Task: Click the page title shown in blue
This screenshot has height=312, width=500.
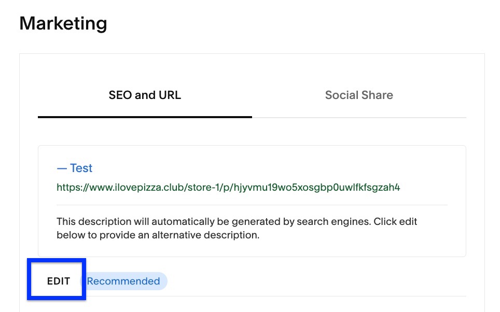Action: point(81,168)
